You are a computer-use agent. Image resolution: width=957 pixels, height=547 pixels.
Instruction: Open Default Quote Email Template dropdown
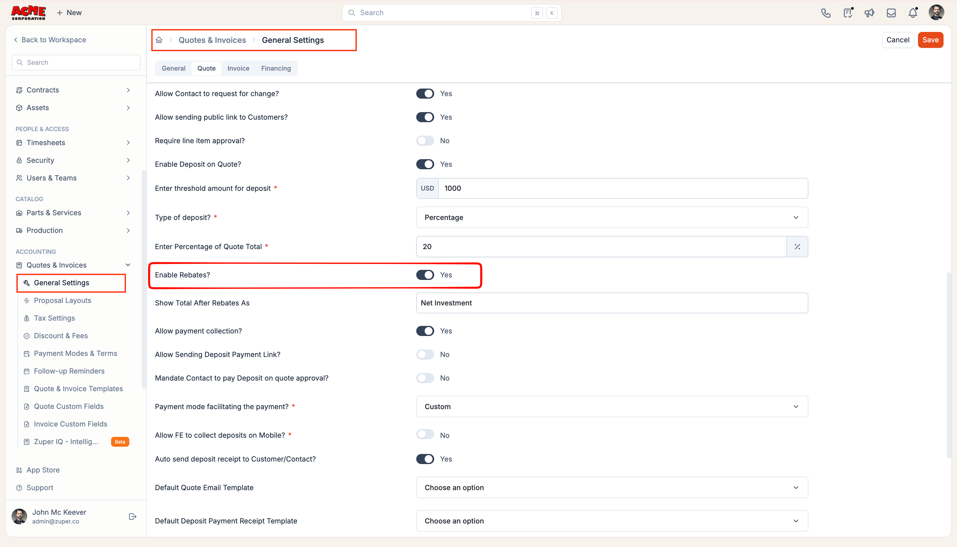click(x=612, y=487)
